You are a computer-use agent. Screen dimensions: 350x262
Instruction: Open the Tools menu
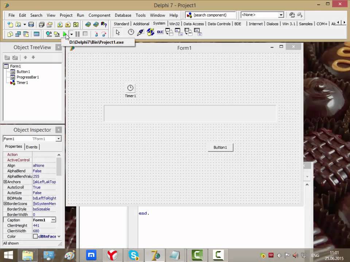pyautogui.click(x=140, y=15)
